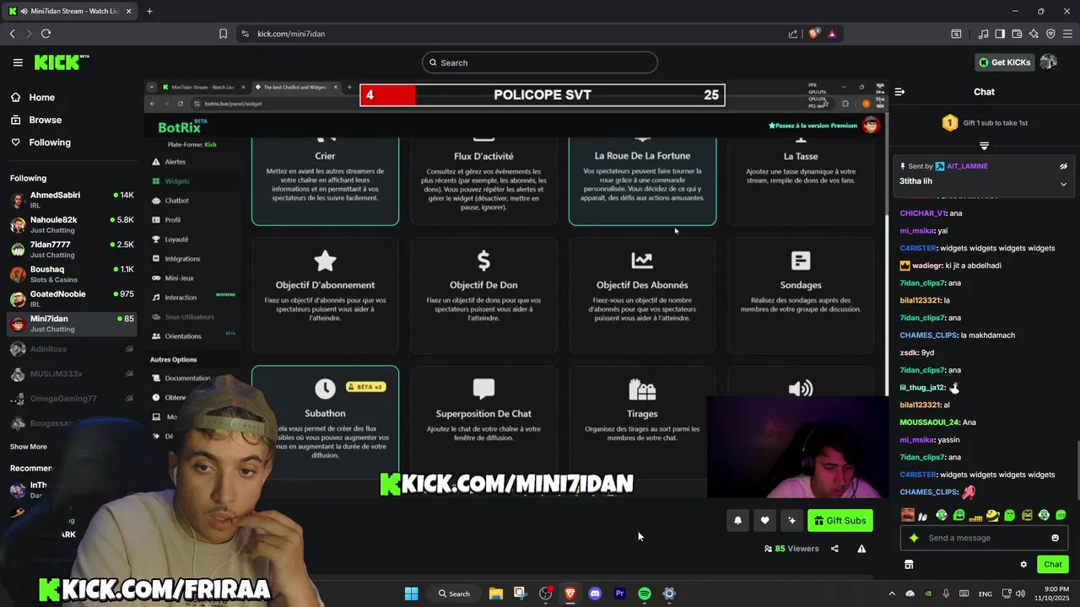Click wadiegr username in chat
The image size is (1080, 607).
point(927,266)
